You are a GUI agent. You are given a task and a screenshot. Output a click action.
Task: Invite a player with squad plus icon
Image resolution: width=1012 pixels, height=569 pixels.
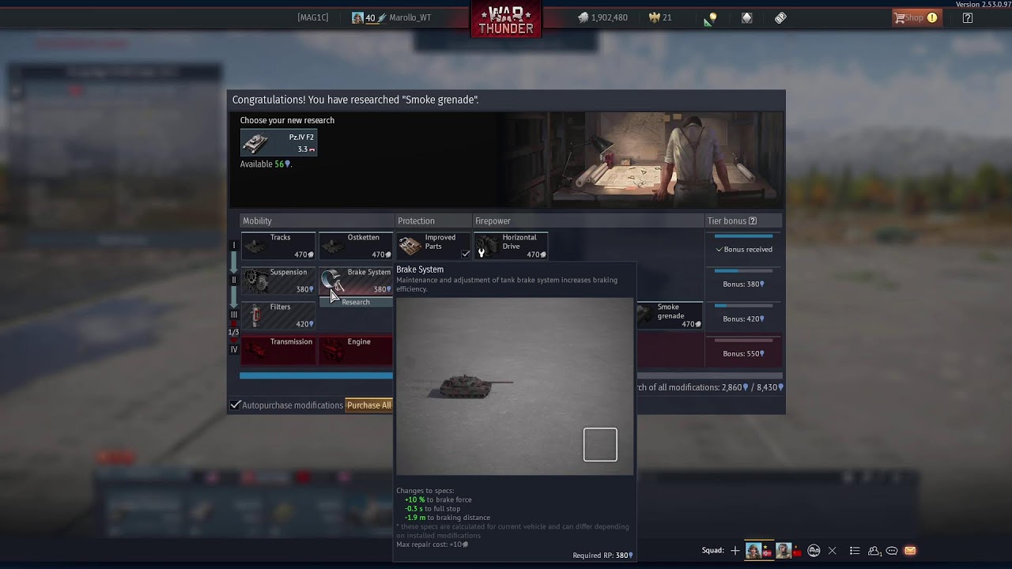click(x=735, y=551)
